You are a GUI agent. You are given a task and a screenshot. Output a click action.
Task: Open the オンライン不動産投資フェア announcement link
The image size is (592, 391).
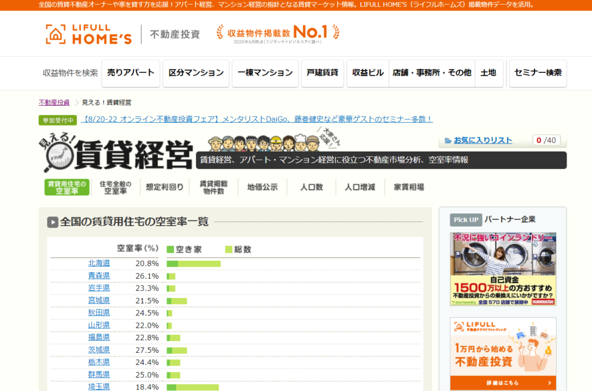tap(257, 119)
